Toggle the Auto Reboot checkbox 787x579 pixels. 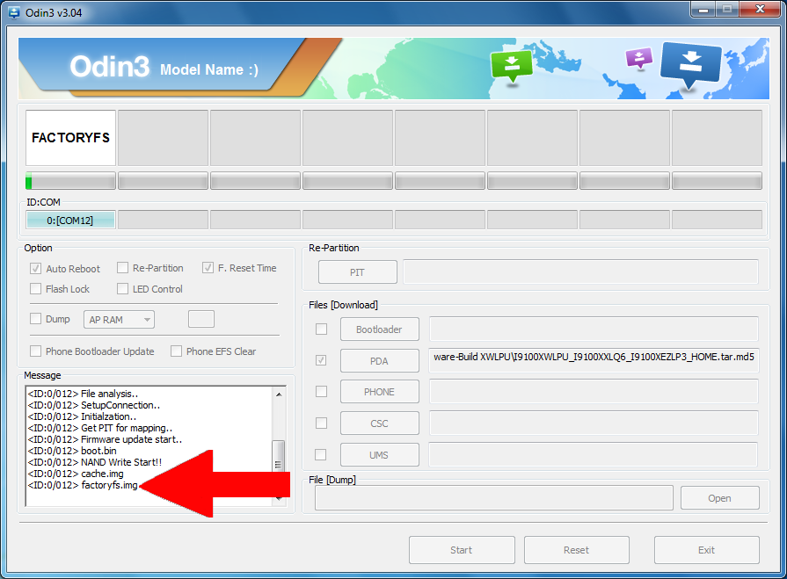tap(35, 268)
